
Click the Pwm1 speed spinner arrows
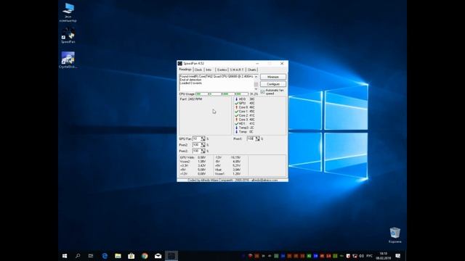click(x=257, y=138)
